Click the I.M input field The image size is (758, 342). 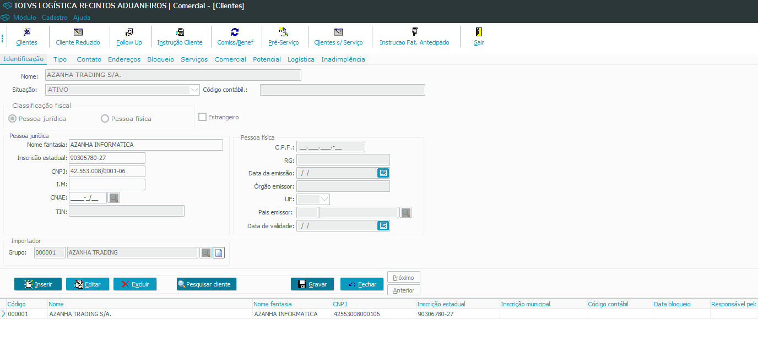[107, 185]
